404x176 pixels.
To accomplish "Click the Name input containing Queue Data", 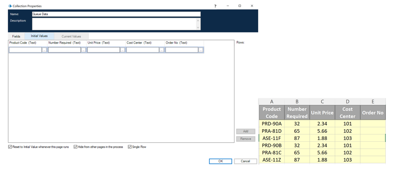I will click(x=116, y=14).
